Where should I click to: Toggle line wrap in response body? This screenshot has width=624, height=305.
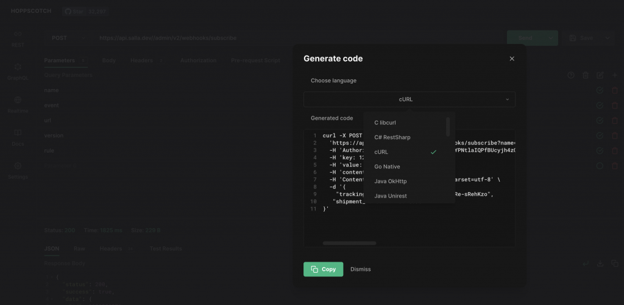[x=586, y=264]
